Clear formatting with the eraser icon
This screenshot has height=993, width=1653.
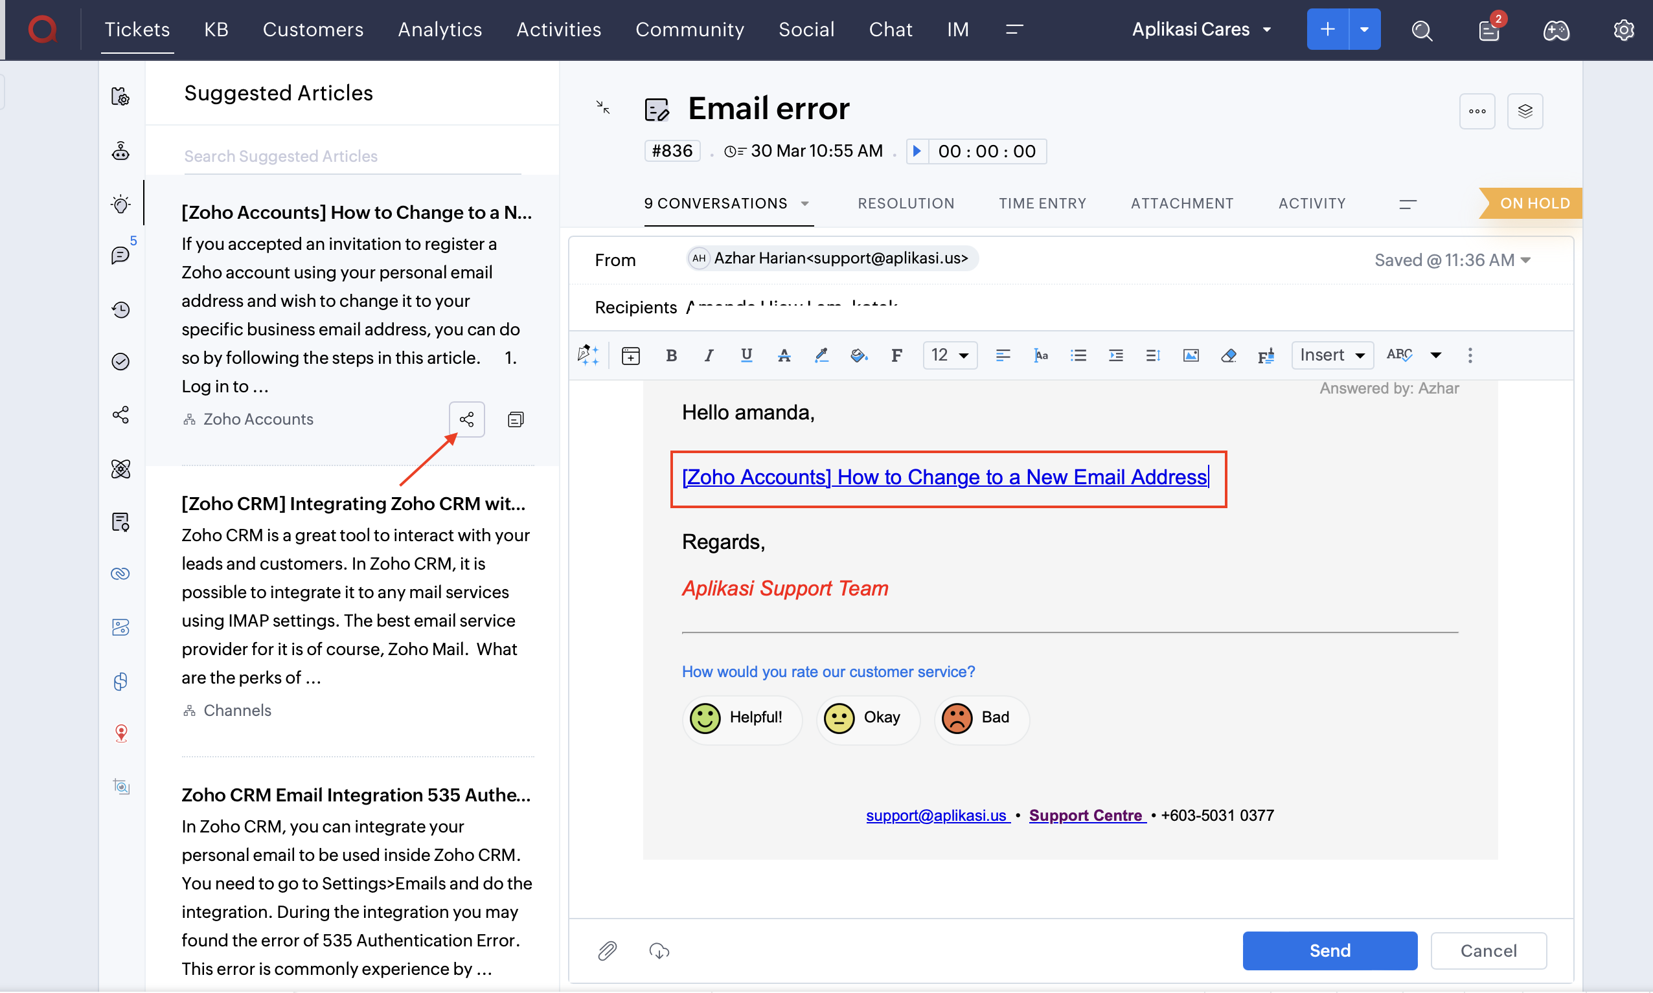pyautogui.click(x=1228, y=355)
